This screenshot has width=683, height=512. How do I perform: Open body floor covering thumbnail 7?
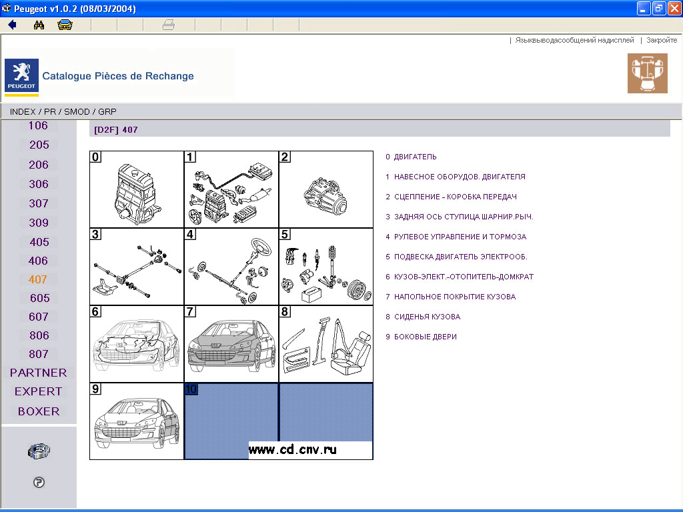[x=231, y=344]
